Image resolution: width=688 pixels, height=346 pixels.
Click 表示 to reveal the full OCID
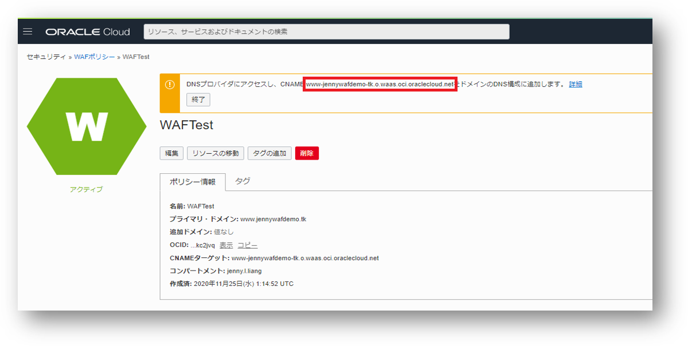[x=225, y=244]
